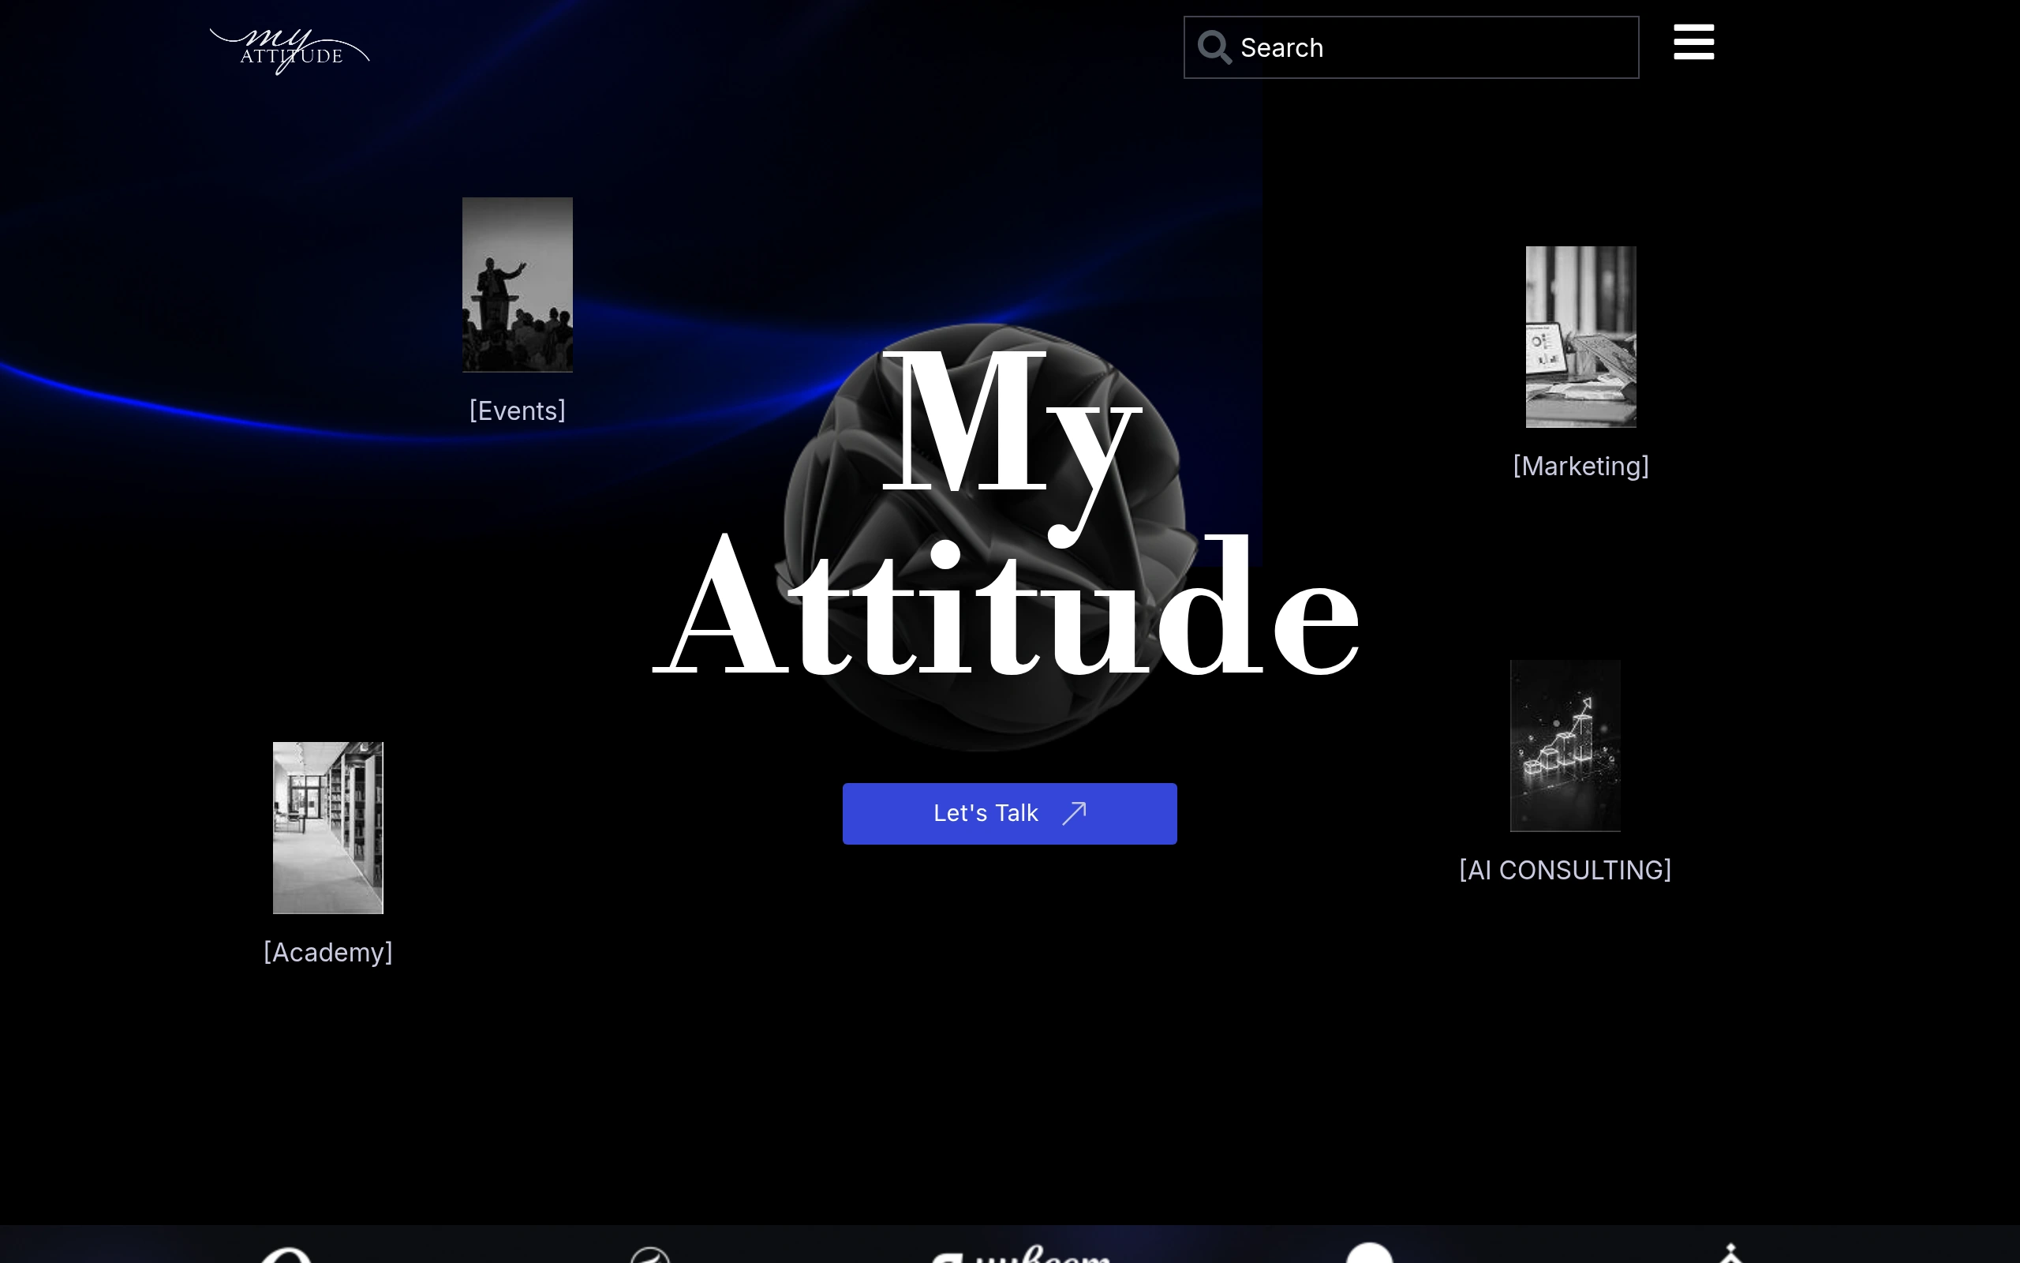
Task: Open the hamburger navigation menu
Action: click(x=1693, y=43)
